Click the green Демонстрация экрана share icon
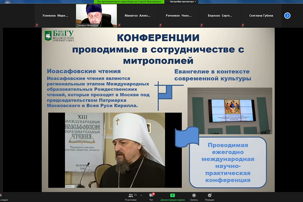 click(x=172, y=196)
